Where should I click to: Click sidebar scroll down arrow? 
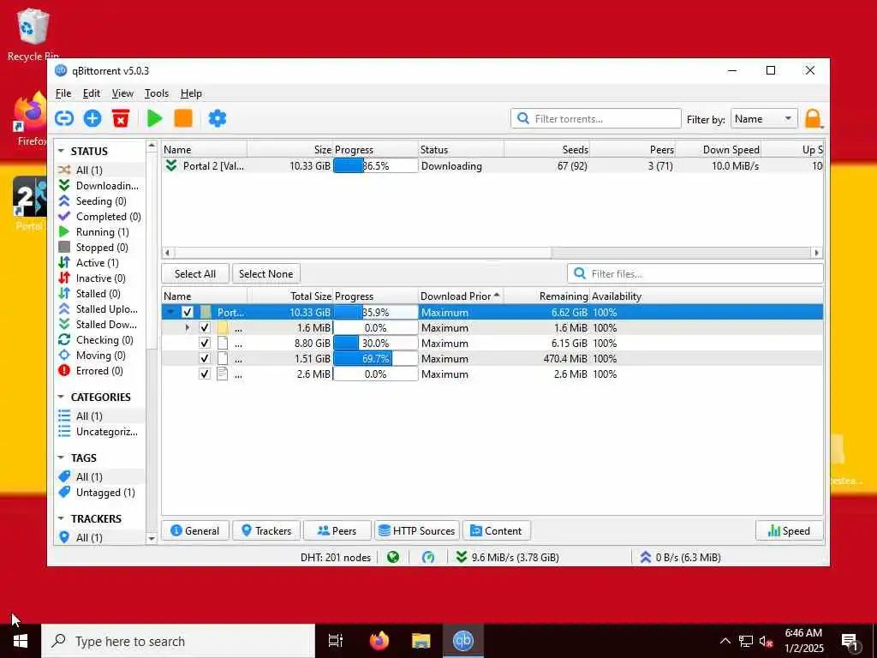pos(152,538)
